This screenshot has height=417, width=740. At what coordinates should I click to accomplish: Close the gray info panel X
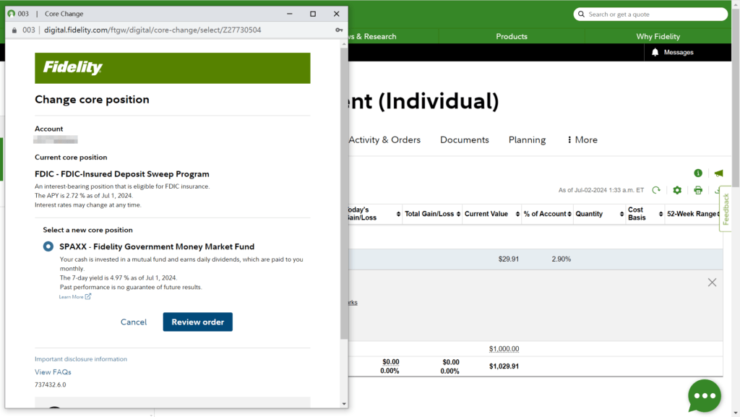pyautogui.click(x=712, y=283)
